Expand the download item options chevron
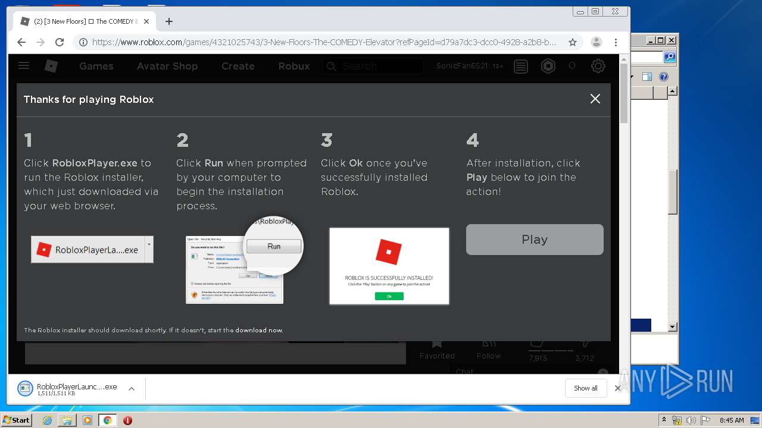The image size is (762, 428). coord(132,389)
